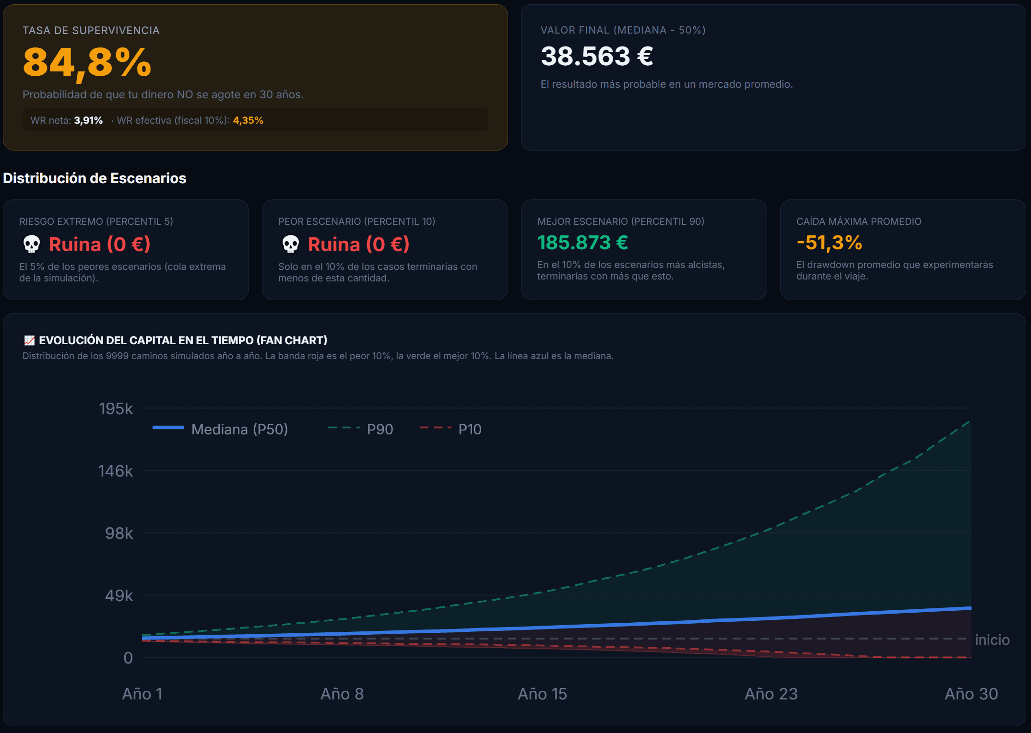The width and height of the screenshot is (1031, 733).
Task: Click the 'El resultado más probable' description
Action: pos(667,84)
